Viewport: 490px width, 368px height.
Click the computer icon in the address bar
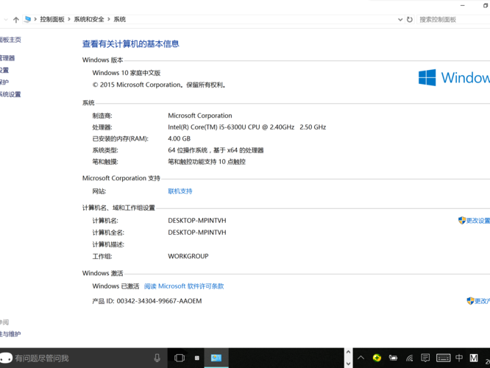click(27, 19)
